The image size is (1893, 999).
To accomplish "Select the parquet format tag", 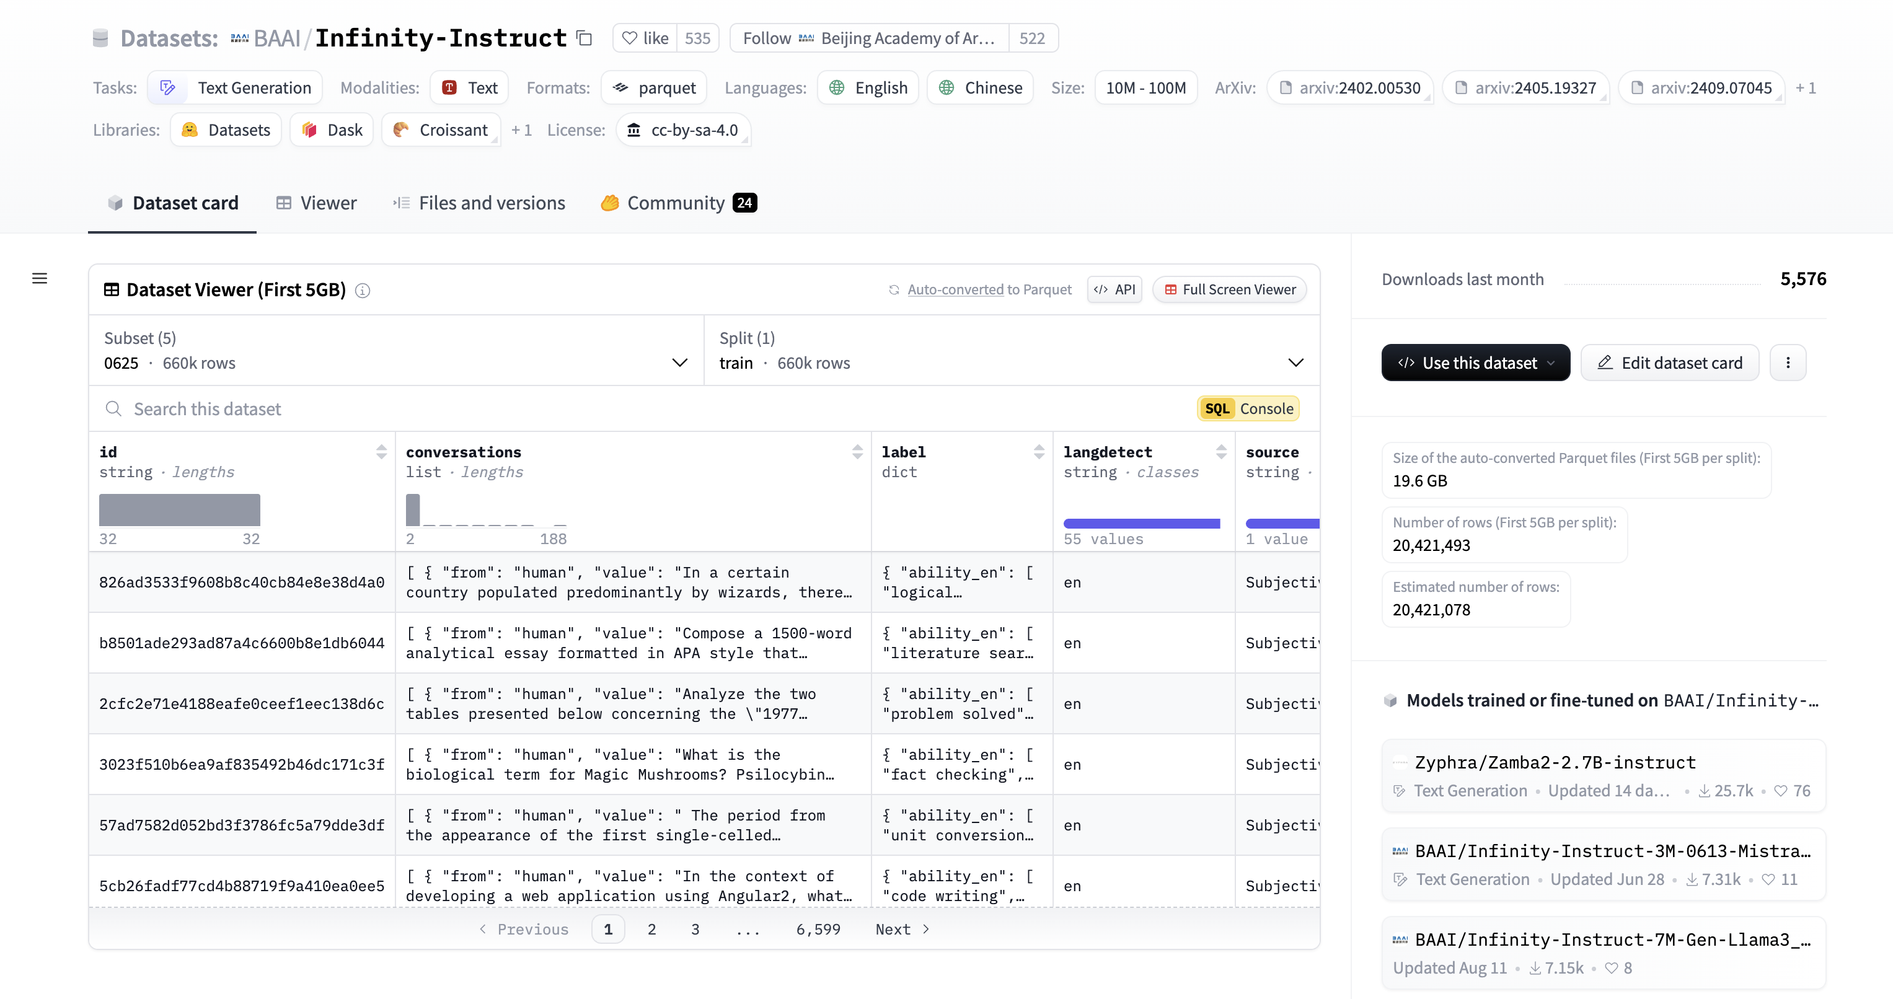I will (x=654, y=88).
